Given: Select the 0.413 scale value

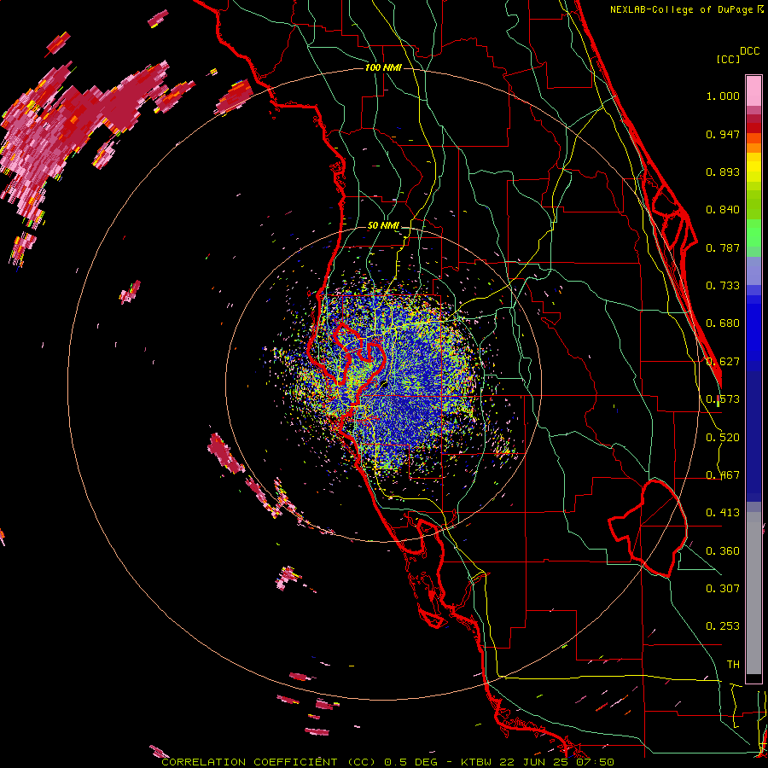Looking at the screenshot, I should (x=723, y=513).
